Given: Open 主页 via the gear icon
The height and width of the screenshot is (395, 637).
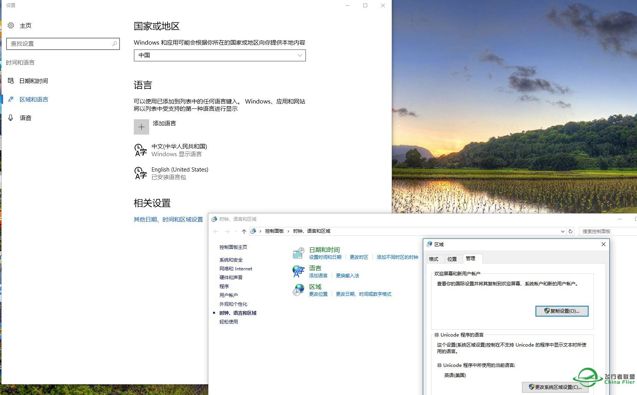Looking at the screenshot, I should (11, 25).
